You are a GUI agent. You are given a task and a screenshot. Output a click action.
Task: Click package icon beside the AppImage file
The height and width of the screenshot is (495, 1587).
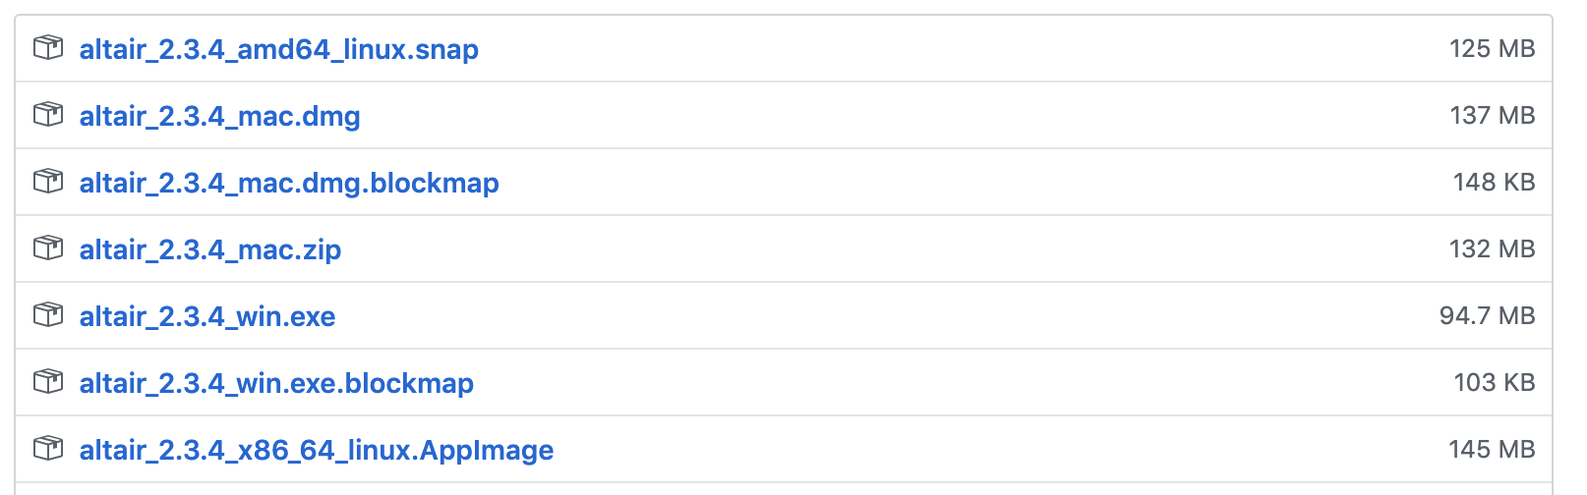(48, 449)
